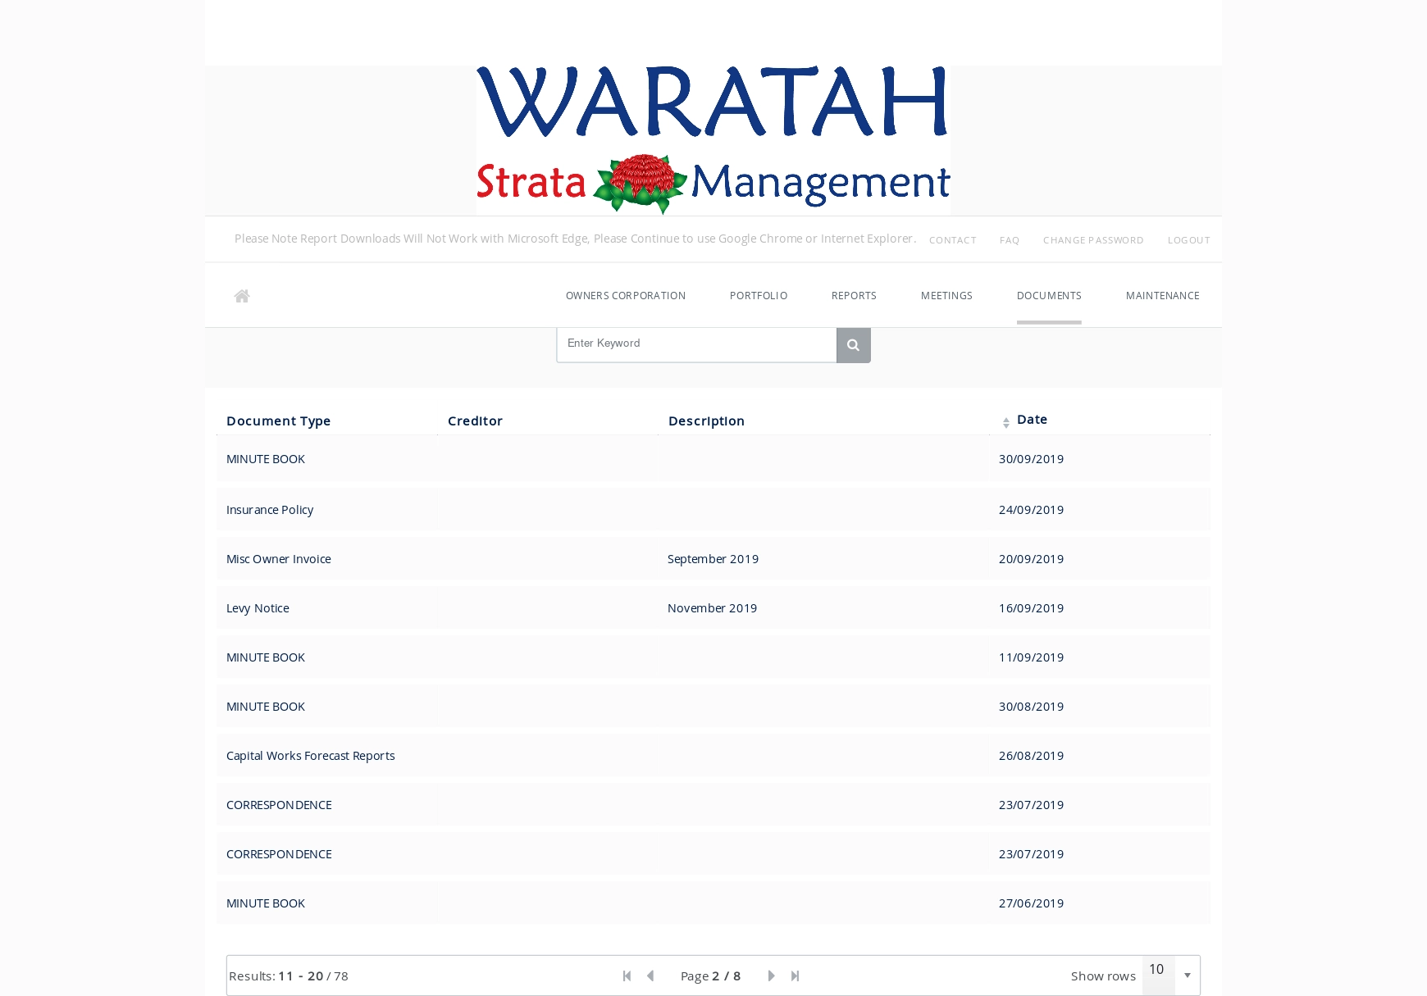Click the date 24/09/2019

pos(1031,510)
